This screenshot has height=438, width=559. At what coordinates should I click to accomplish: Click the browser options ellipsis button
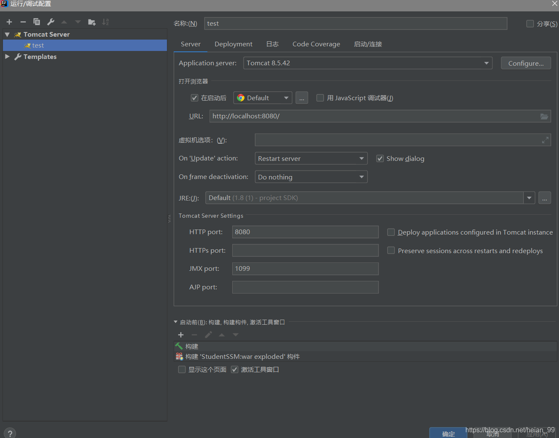(x=302, y=98)
